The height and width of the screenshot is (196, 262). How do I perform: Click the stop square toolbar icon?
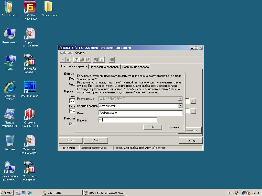pyautogui.click(x=68, y=60)
